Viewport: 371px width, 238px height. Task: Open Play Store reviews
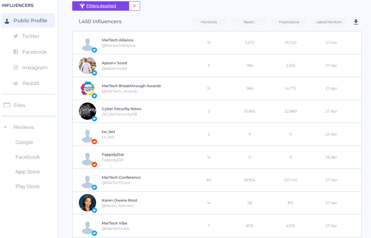[x=27, y=187]
